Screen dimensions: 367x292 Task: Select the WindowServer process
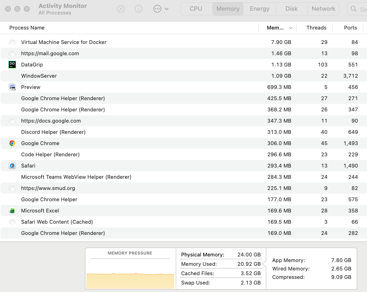tap(39, 76)
